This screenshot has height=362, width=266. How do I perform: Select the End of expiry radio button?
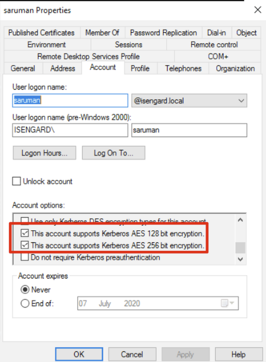[x=25, y=303]
